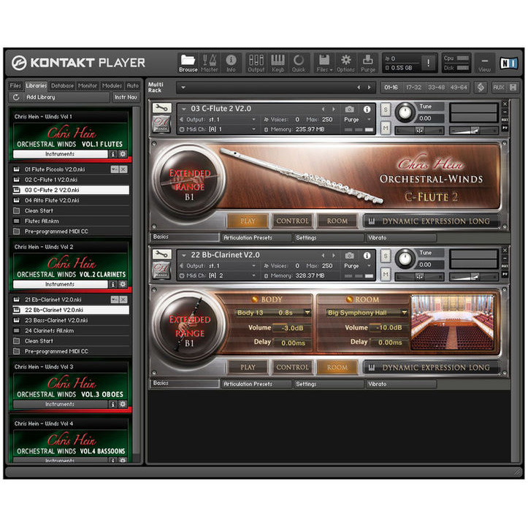This screenshot has width=528, height=528.
Task: Open info for Winds Vol 2 library
Action: pyautogui.click(x=113, y=284)
